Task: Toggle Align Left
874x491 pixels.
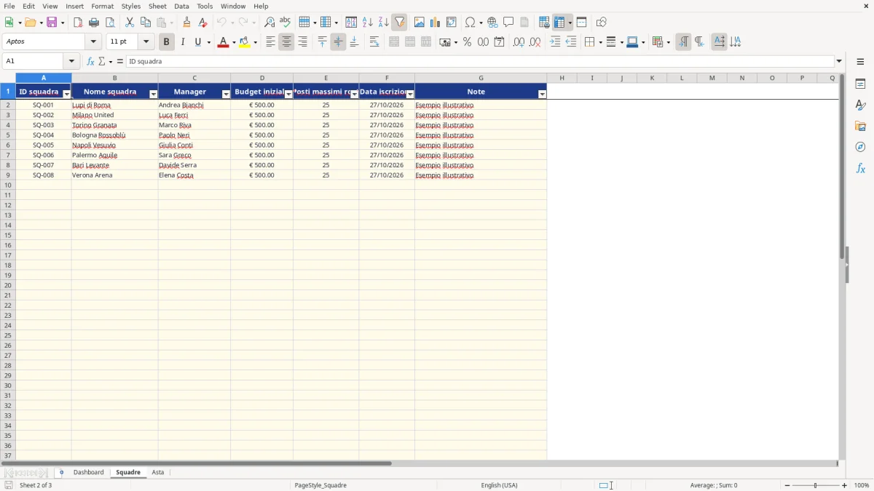Action: click(270, 42)
